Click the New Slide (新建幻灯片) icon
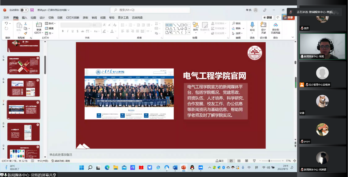This screenshot has width=348, height=177. point(39,26)
